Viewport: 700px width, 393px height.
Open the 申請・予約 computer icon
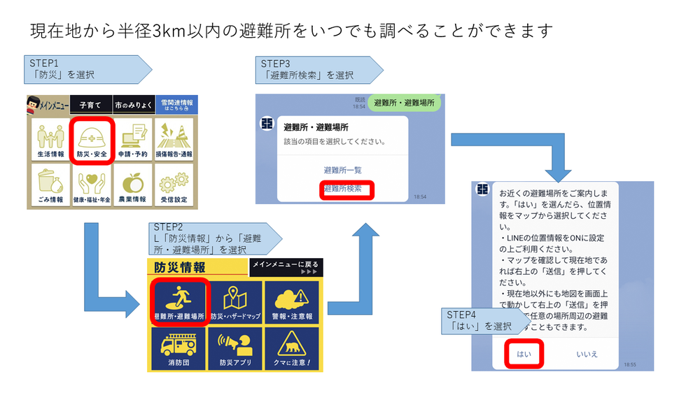133,140
